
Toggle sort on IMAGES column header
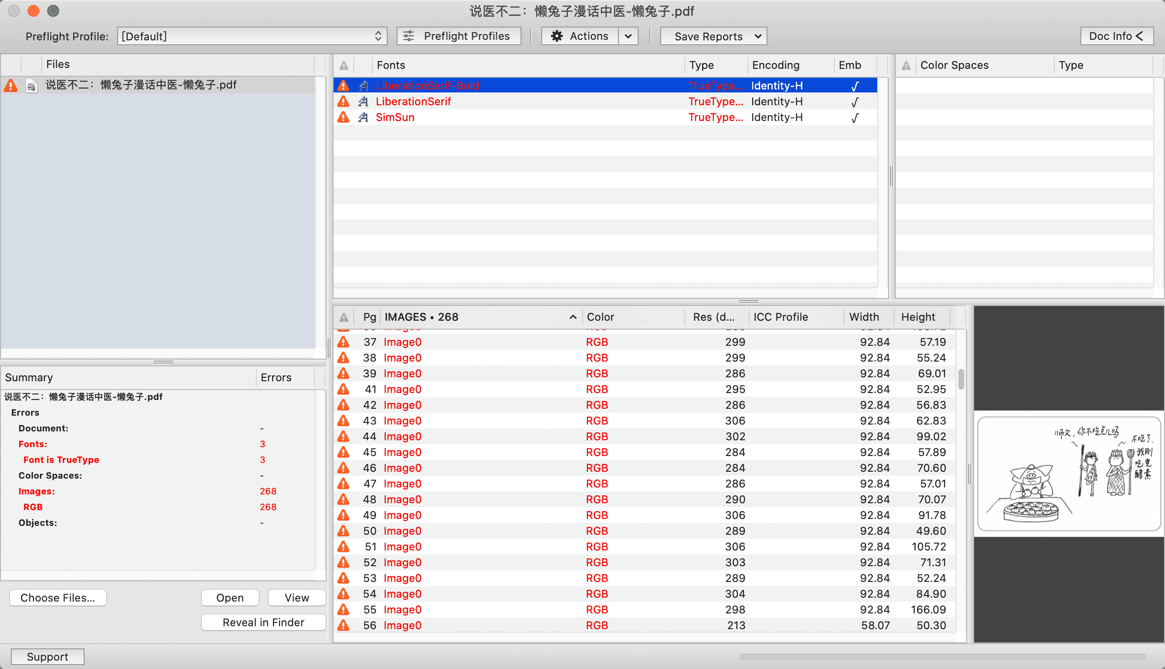[481, 317]
